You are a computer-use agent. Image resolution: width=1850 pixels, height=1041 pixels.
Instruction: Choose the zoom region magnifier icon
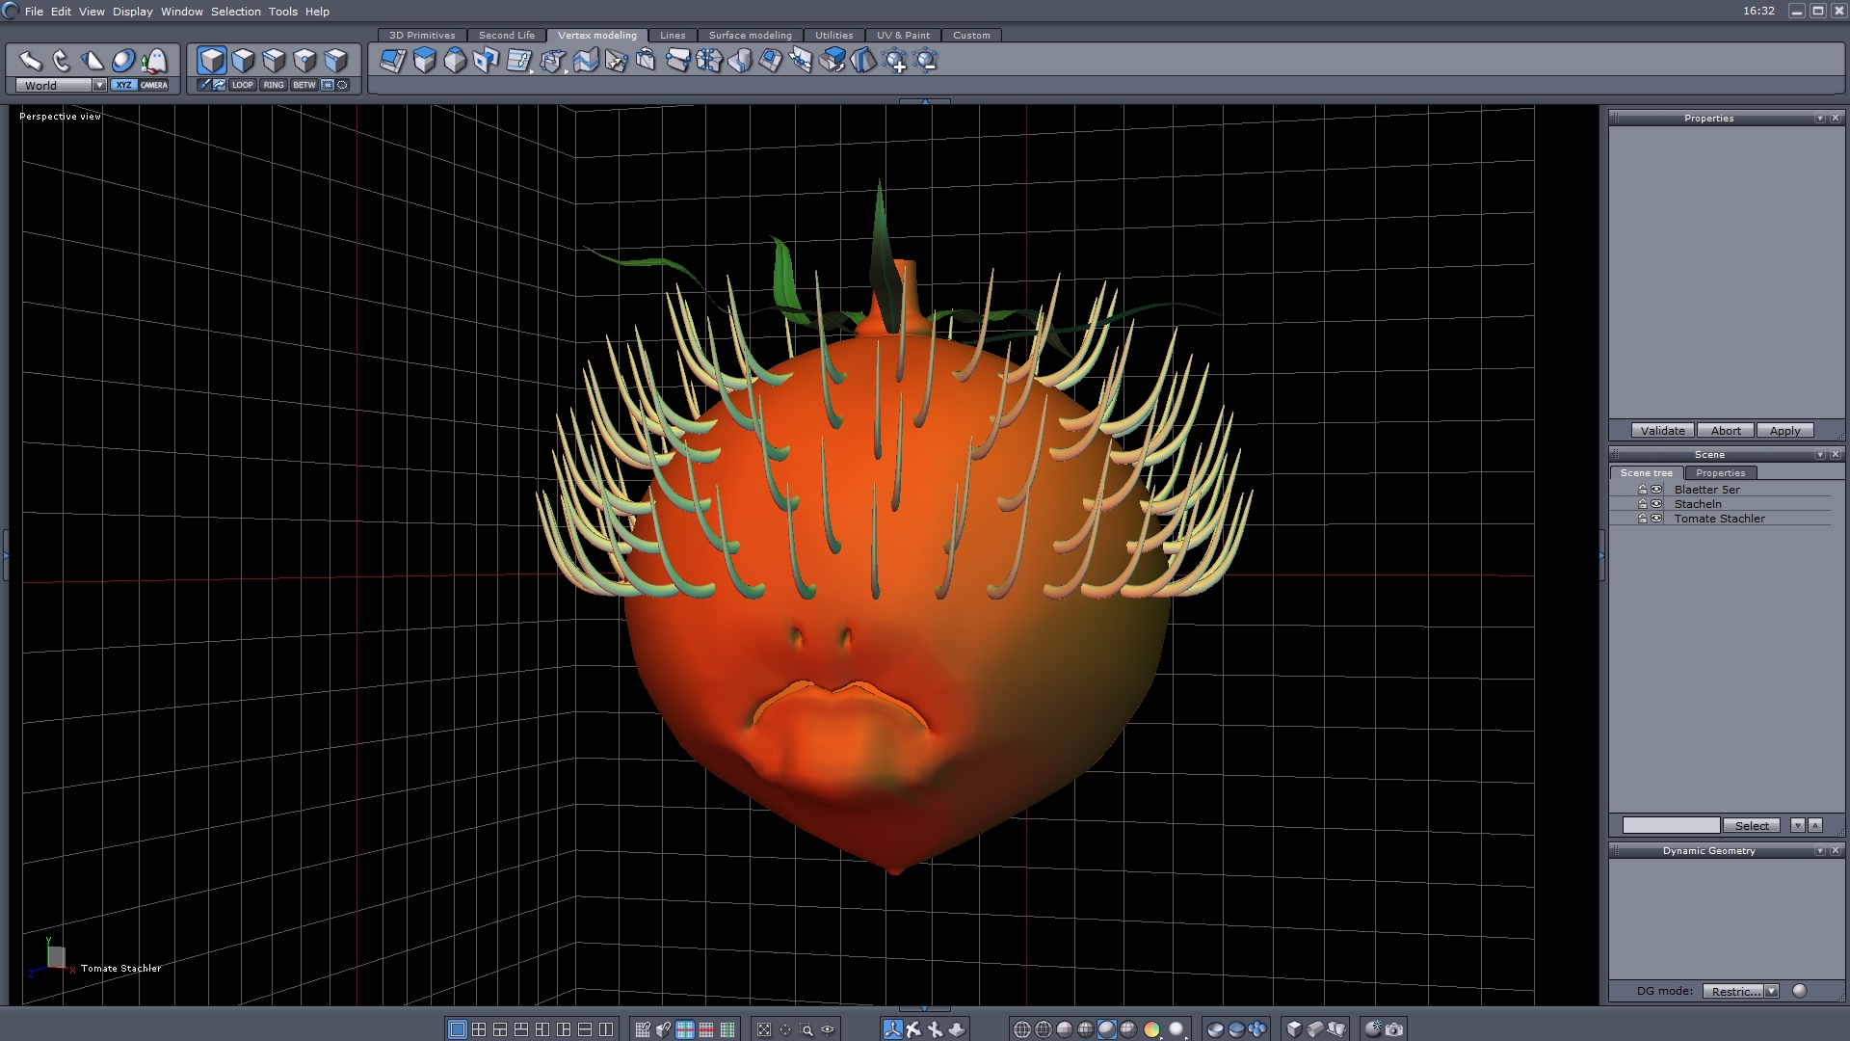pos(806,1029)
